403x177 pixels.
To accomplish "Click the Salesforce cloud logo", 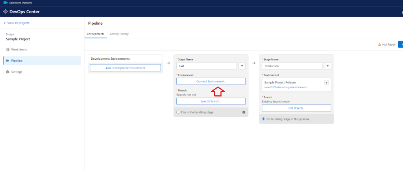I will pos(6,3).
